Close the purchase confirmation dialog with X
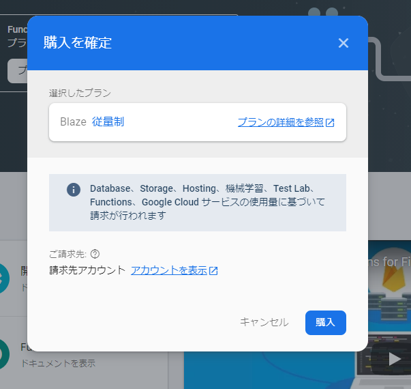 click(x=344, y=43)
